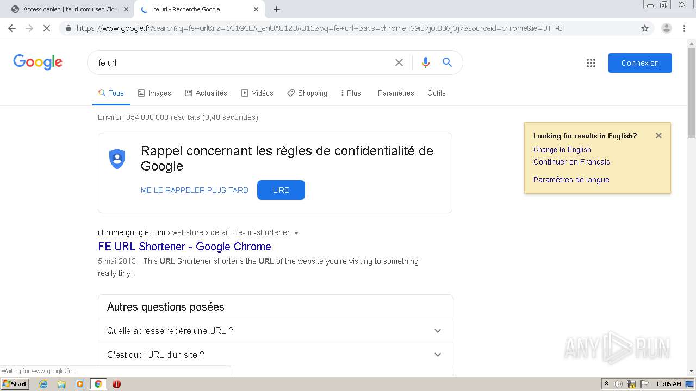This screenshot has width=696, height=391.
Task: Launch media player from the taskbar
Action: tap(80, 384)
